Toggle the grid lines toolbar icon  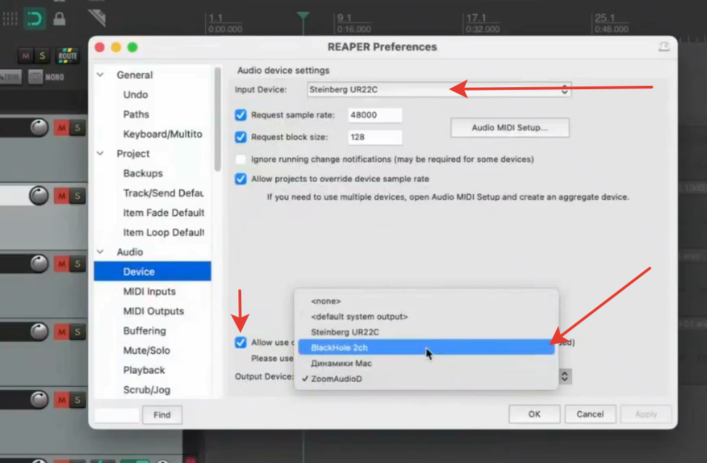coord(10,18)
